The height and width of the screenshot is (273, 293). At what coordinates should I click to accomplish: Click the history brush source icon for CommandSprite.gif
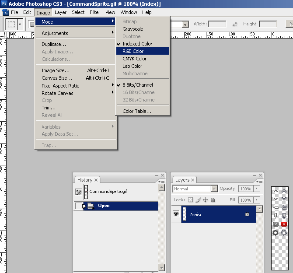79,192
